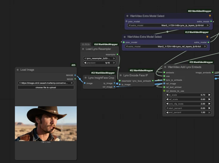Click the cowboy image preview in Load Image

(x=46, y=124)
